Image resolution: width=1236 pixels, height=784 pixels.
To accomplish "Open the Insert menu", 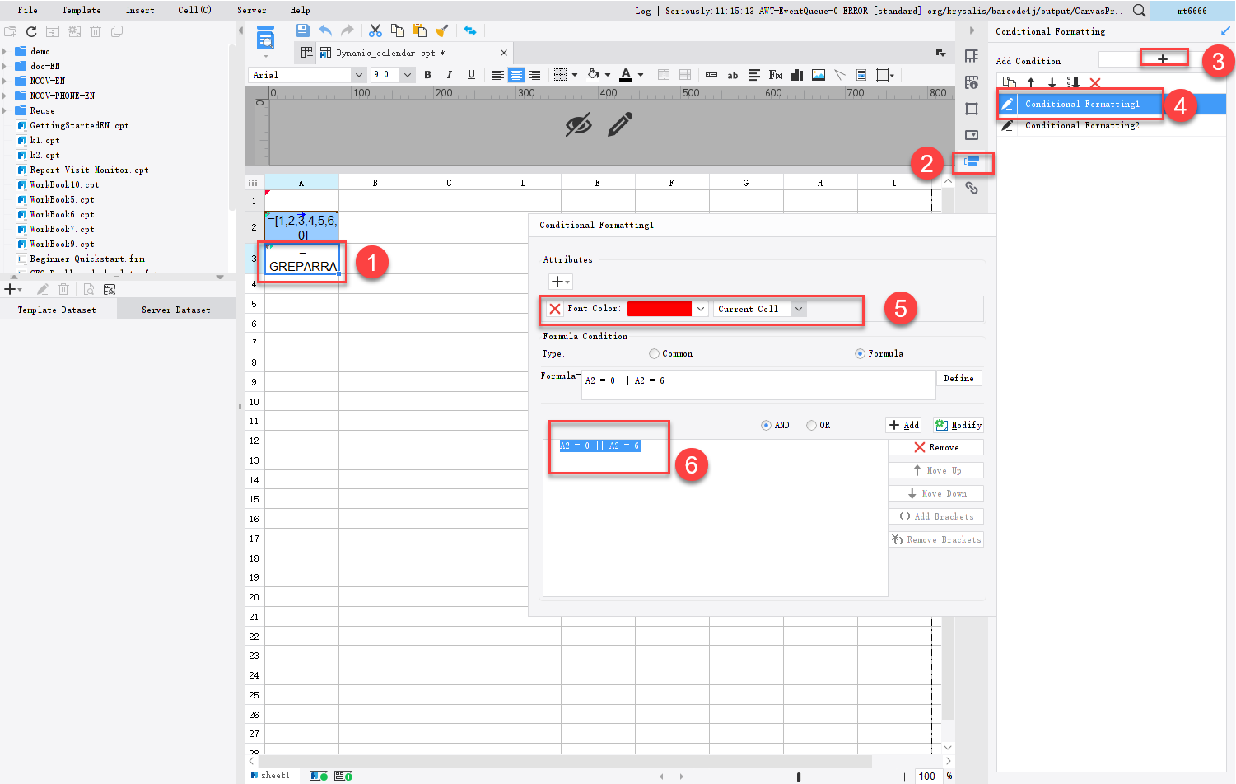I will click(x=140, y=10).
